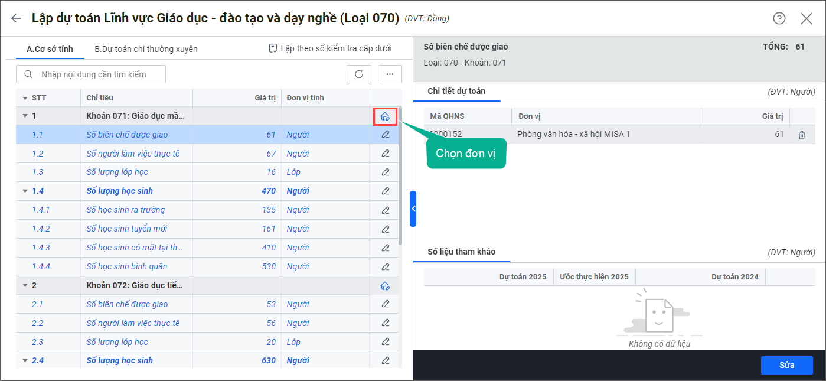Select the Số liệu tham khảo tab

pyautogui.click(x=461, y=252)
